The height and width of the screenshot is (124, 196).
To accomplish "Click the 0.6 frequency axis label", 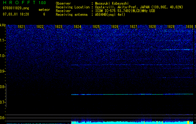I will [x=2, y=118].
